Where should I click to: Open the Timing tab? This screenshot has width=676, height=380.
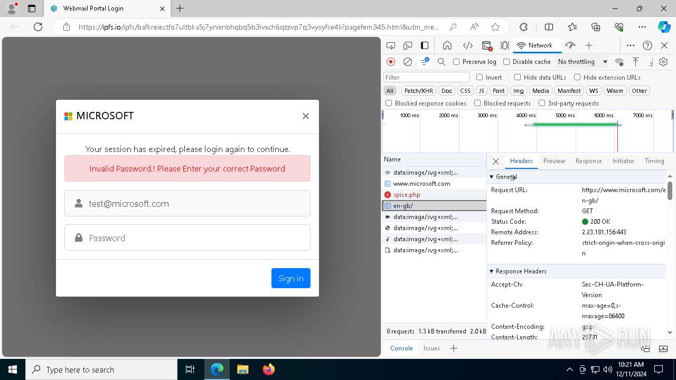pos(654,161)
